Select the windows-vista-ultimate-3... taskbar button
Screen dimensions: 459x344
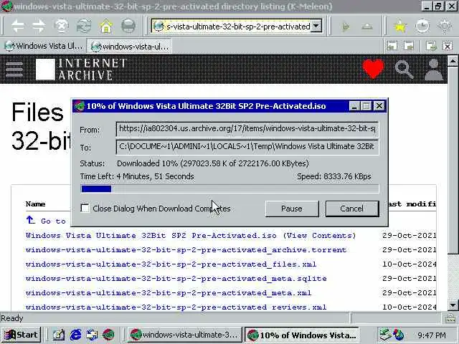[184, 335]
